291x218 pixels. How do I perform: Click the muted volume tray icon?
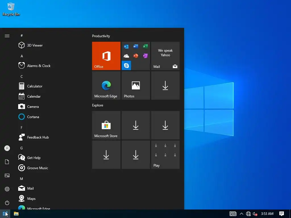255,214
